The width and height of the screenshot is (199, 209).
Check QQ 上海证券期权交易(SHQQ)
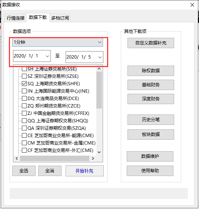24,121
